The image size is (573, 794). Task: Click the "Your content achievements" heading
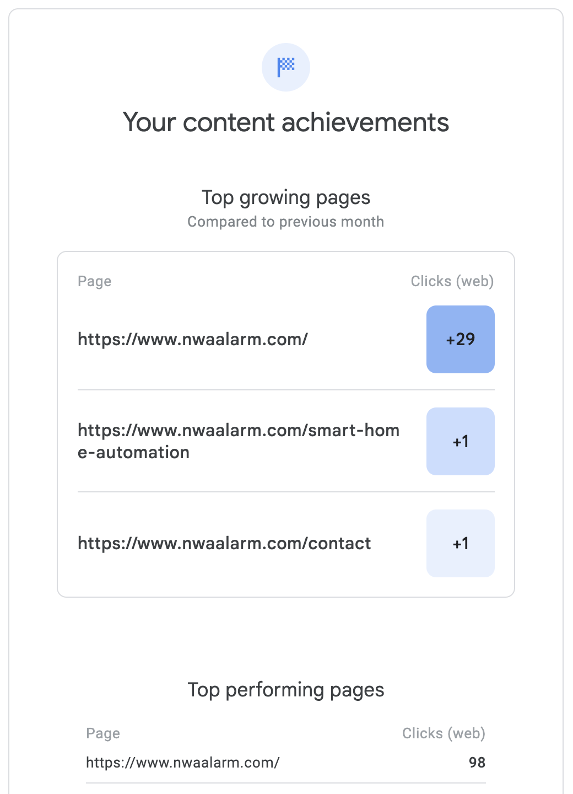coord(286,122)
